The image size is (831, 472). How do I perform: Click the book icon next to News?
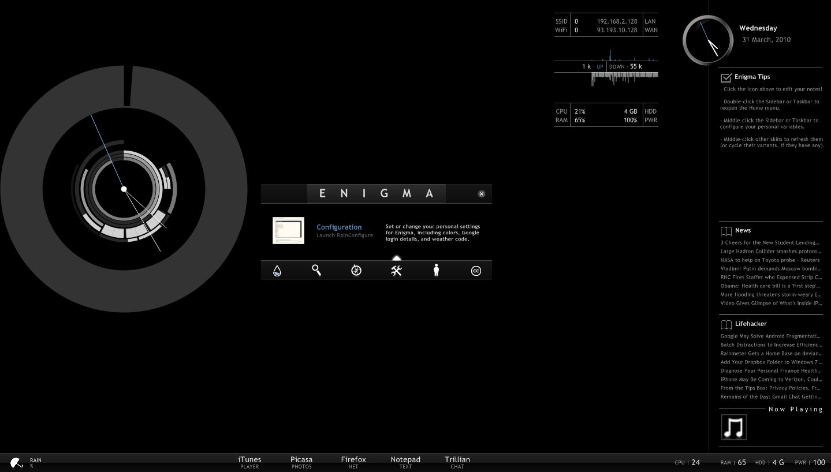pyautogui.click(x=726, y=230)
